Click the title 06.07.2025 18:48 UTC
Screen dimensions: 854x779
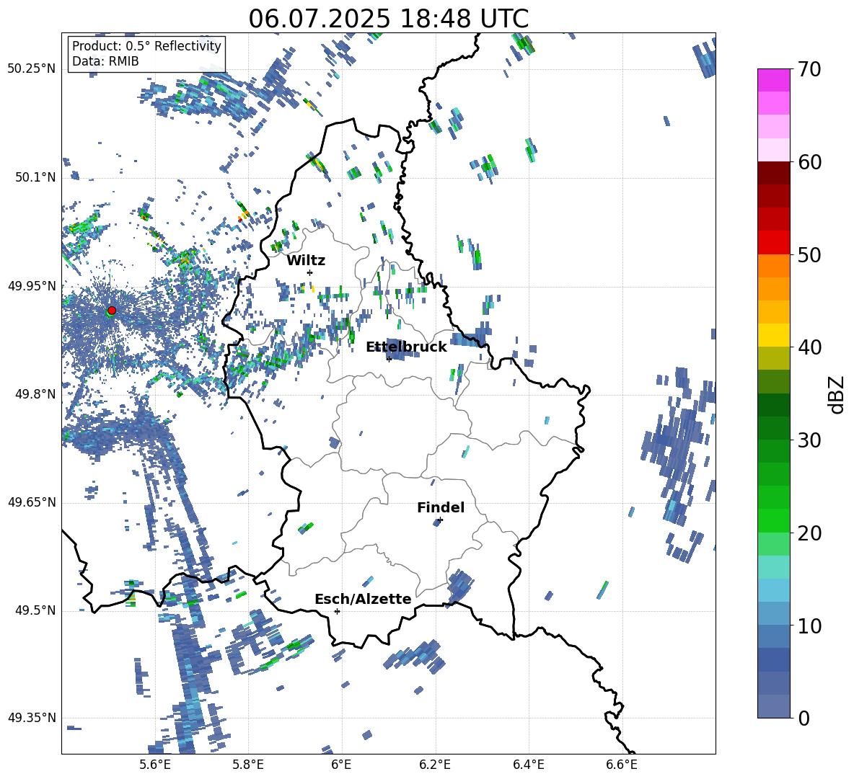[388, 19]
